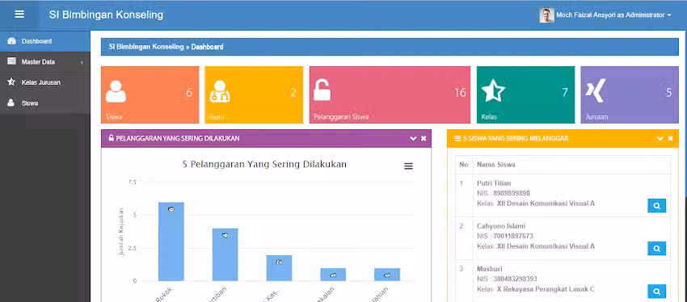This screenshot has height=302, width=687.
Task: Click the NIS 380483298393 text
Action: [x=507, y=279]
